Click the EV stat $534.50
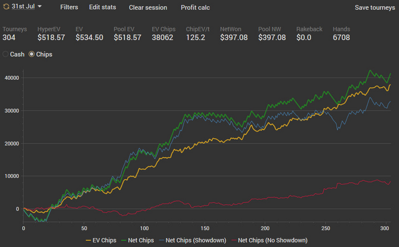 tap(89, 38)
